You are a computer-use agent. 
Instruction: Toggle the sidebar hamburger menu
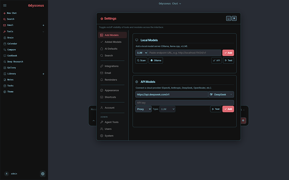coord(5,5)
